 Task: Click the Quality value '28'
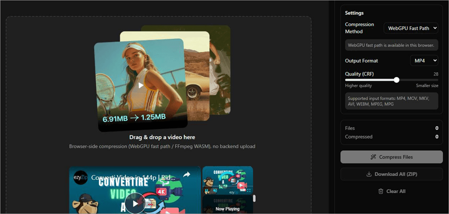tap(436, 74)
